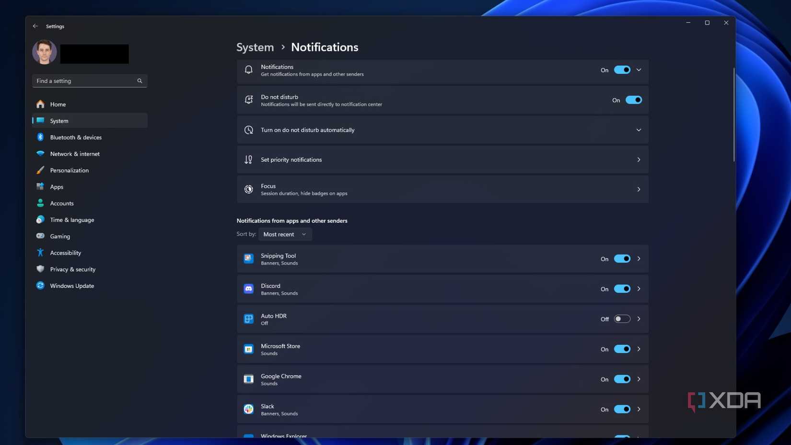Click the settings page vertical scrollbar
791x445 pixels.
pos(733,115)
